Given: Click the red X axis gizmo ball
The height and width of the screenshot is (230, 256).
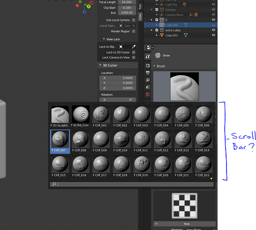Looking at the screenshot, I should click(92, 3).
